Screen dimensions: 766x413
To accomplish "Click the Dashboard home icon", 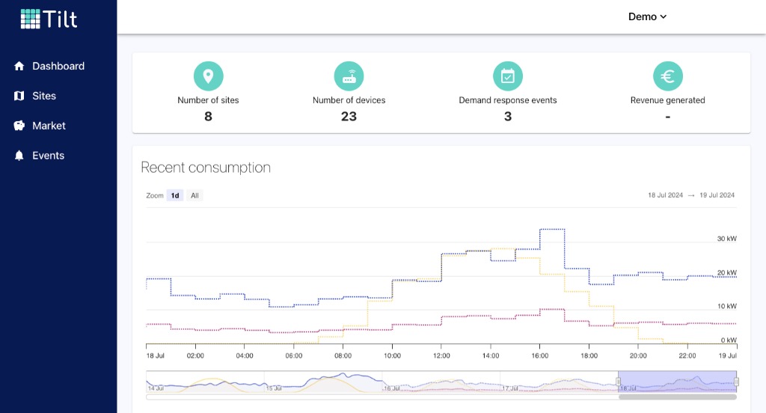I will (19, 66).
